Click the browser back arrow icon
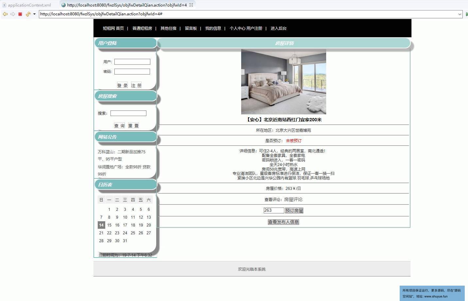Viewport: 468px width, 301px height. pos(5,14)
